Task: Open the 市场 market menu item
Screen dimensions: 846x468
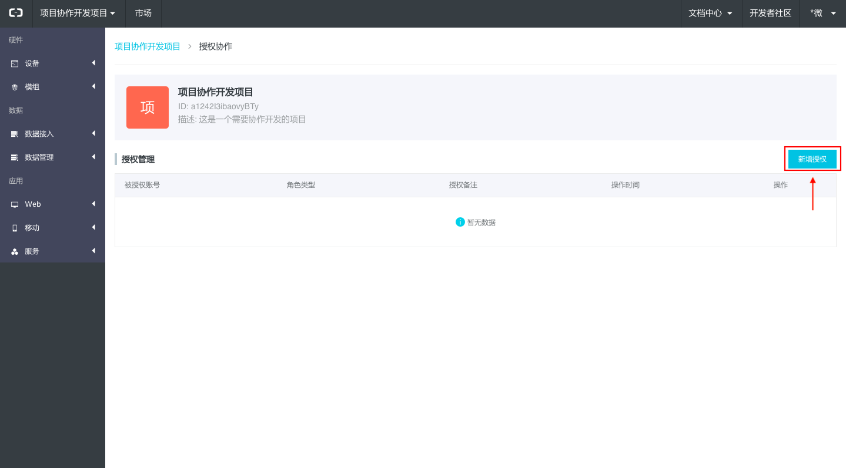Action: tap(143, 13)
